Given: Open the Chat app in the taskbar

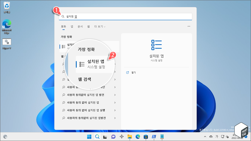Looking at the screenshot, I should click(113, 137).
